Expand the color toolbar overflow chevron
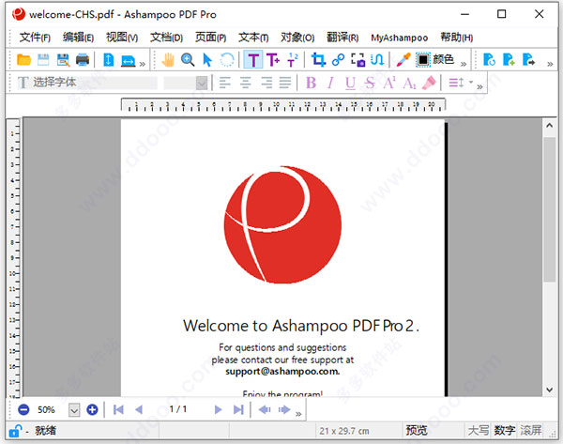 click(464, 65)
